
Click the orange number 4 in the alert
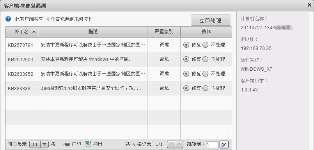(48, 19)
